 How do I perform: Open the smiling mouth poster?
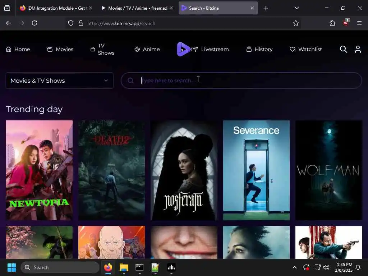pos(184,242)
